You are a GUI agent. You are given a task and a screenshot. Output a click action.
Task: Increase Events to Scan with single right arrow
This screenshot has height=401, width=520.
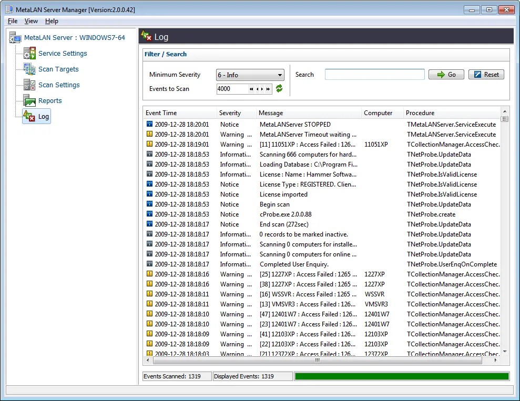pyautogui.click(x=262, y=89)
